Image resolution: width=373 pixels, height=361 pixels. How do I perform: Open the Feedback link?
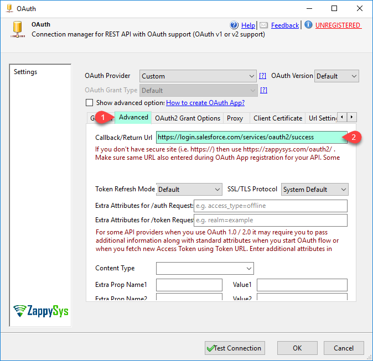[x=285, y=25]
